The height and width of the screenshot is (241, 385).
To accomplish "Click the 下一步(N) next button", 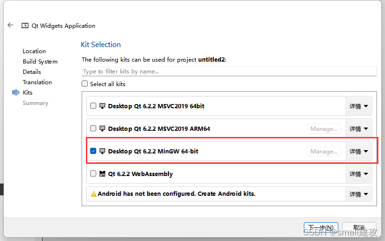I will pyautogui.click(x=321, y=228).
